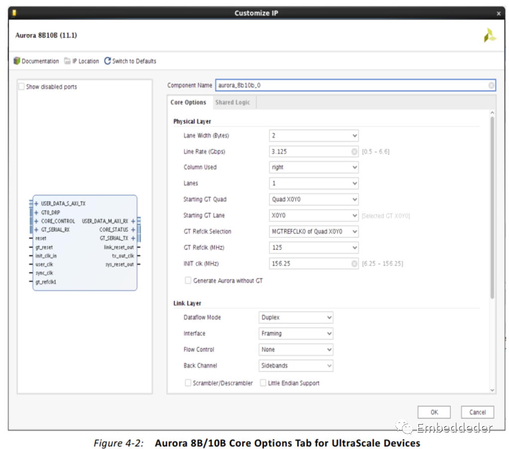Click the INIT clk (MHz) input field
This screenshot has width=509, height=449.
pos(313,264)
